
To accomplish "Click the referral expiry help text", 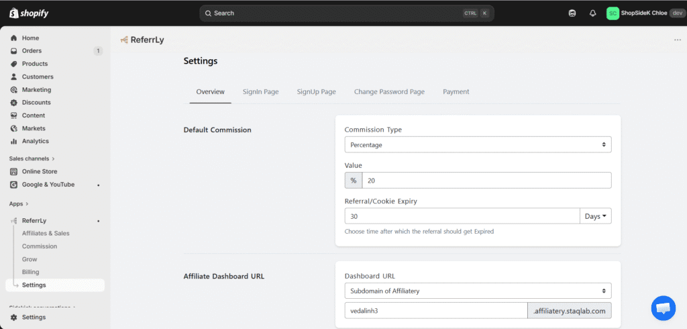I will (x=419, y=231).
